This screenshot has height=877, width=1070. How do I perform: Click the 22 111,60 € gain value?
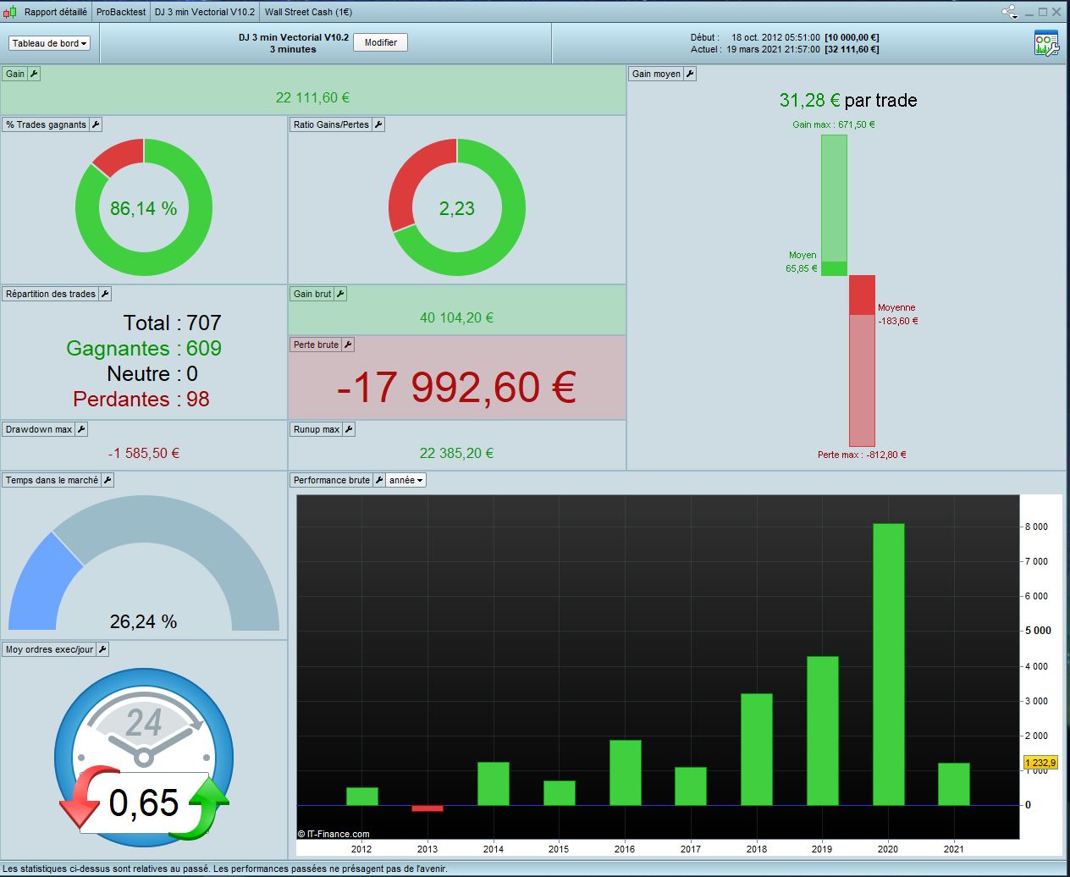pyautogui.click(x=312, y=97)
